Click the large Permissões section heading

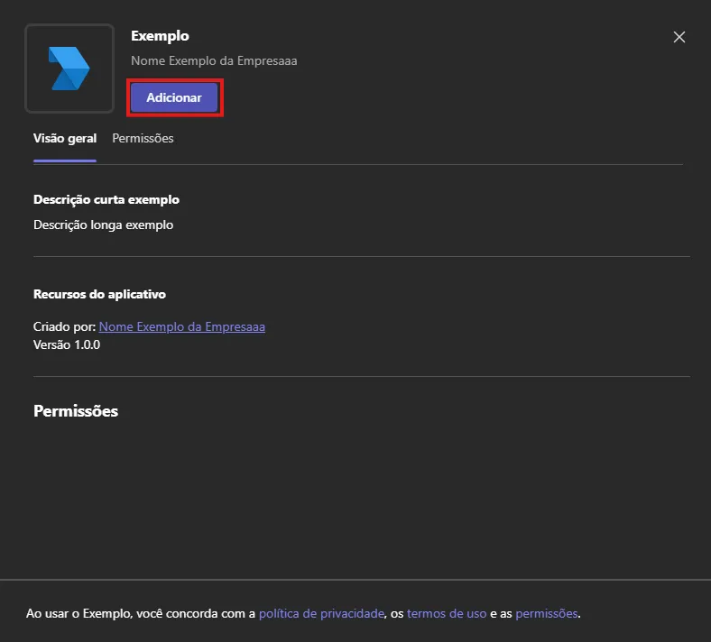click(76, 411)
